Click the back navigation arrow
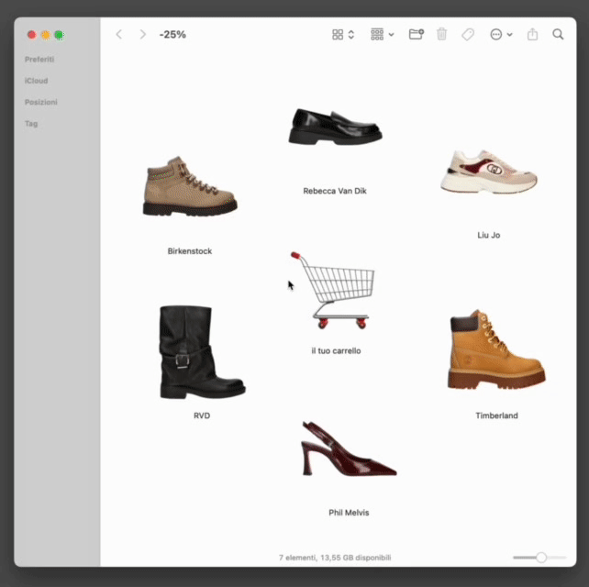This screenshot has height=587, width=589. point(118,34)
